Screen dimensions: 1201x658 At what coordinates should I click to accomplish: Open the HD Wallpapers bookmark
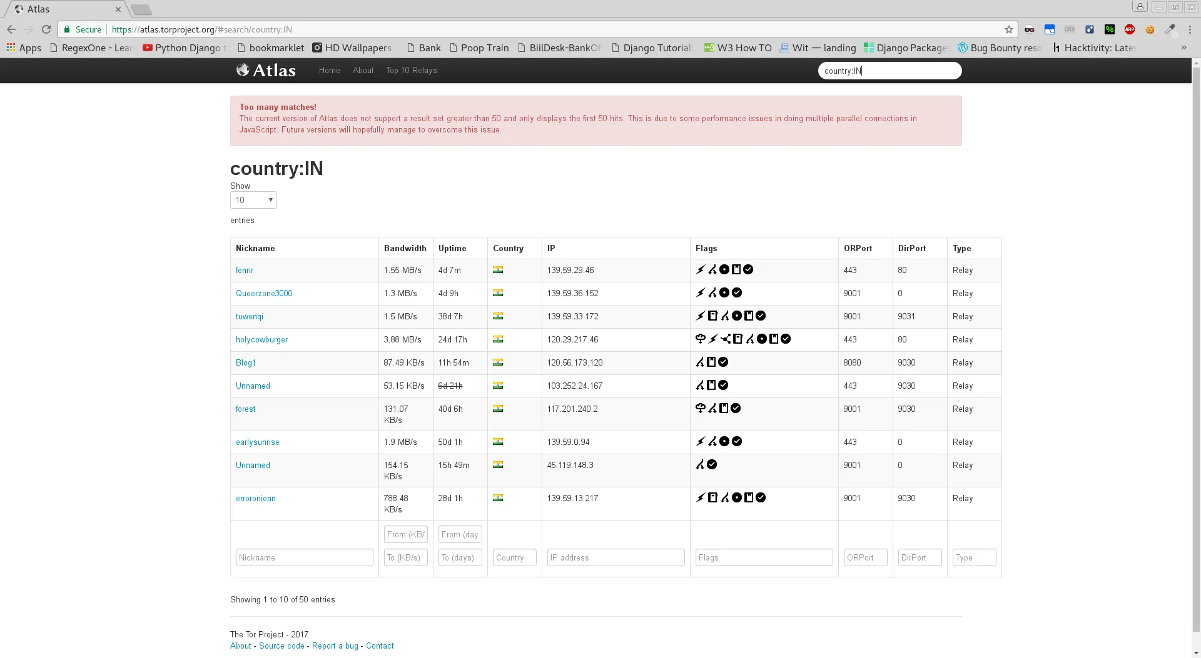click(352, 47)
